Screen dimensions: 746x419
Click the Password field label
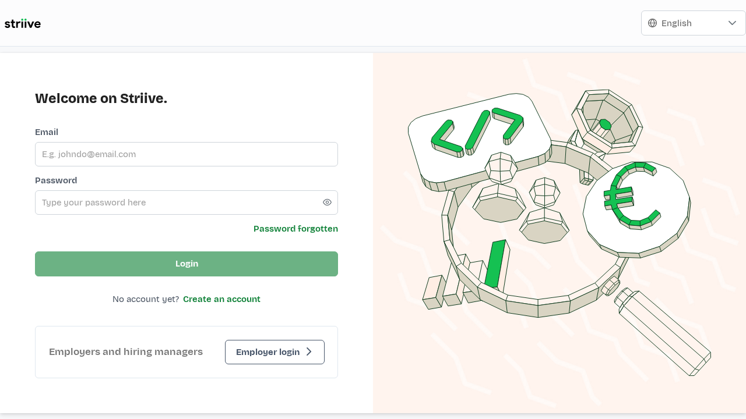(x=56, y=180)
